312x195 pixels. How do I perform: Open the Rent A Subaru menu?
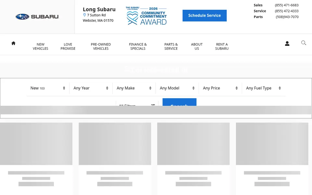(222, 46)
